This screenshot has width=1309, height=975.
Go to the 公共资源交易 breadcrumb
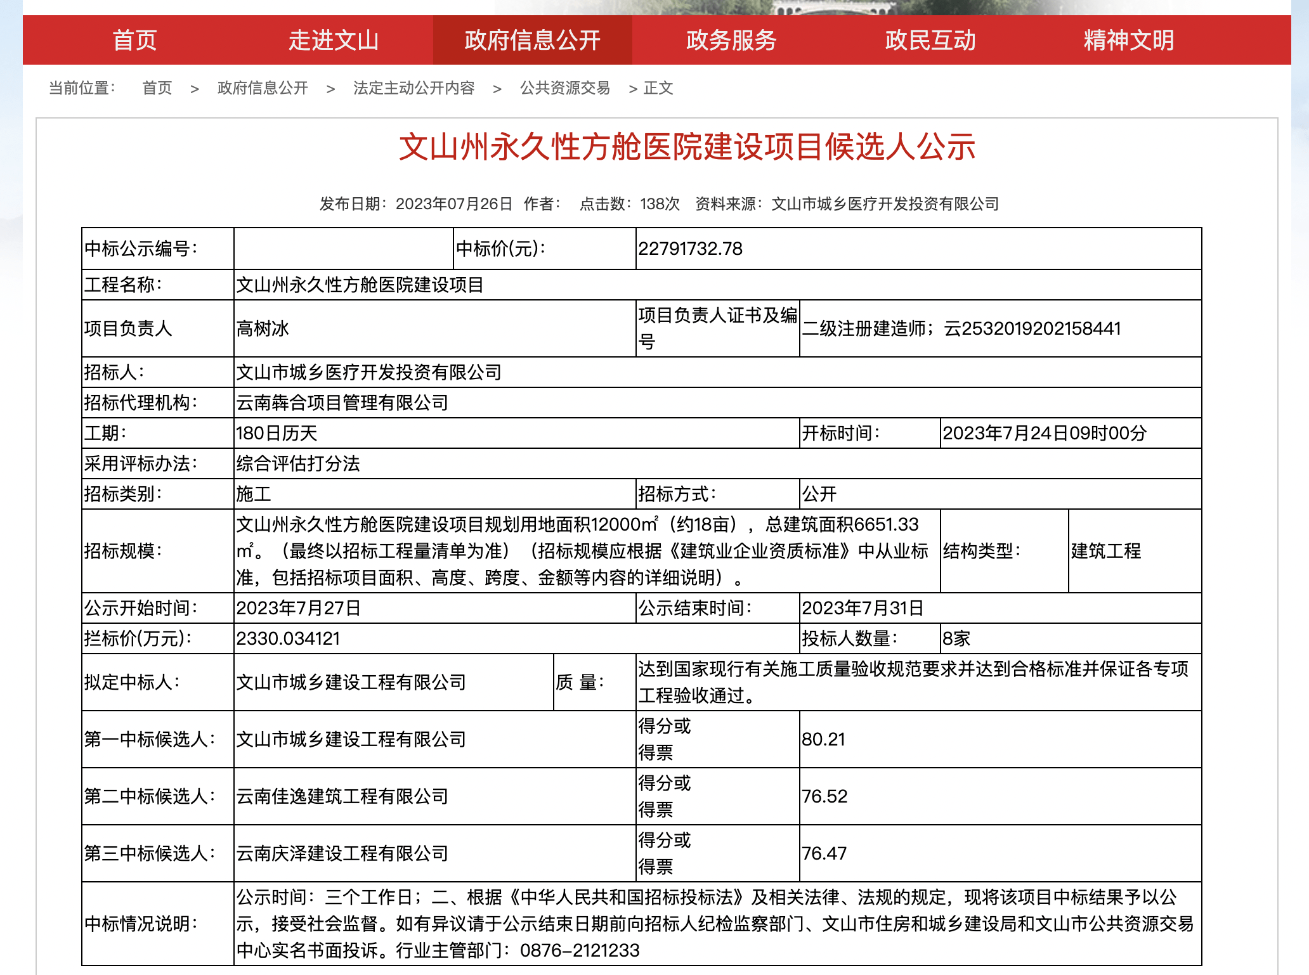point(565,88)
